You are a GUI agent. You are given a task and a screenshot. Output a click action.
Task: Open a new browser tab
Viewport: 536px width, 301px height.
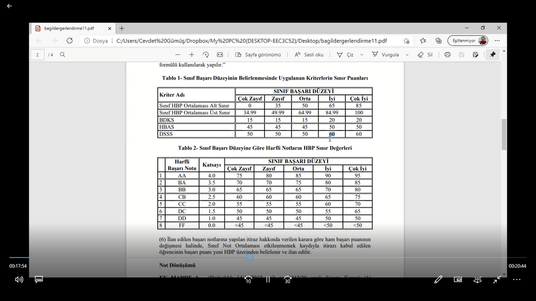121,28
